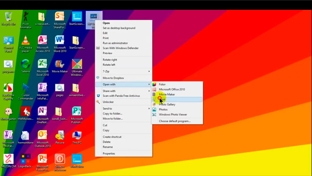Select the Recuva desktop icon
The height and width of the screenshot is (176, 312).
pos(60,138)
